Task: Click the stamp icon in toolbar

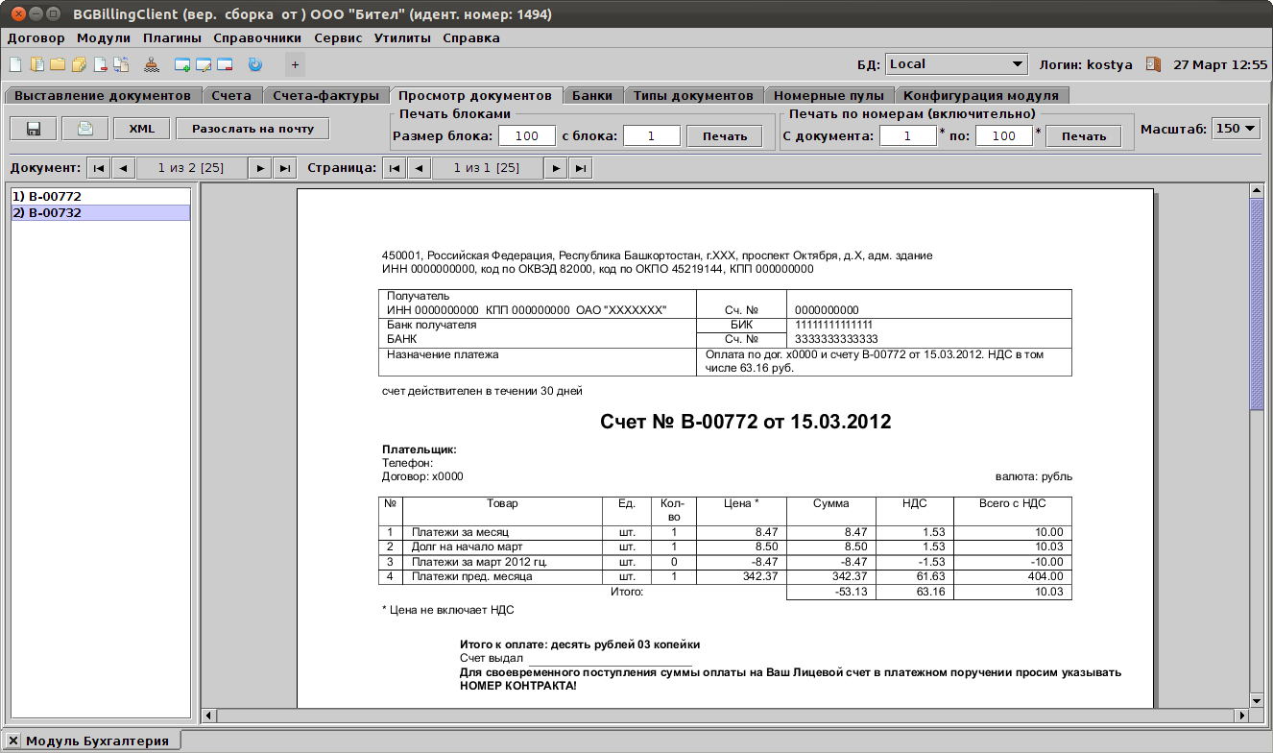Action: [152, 65]
